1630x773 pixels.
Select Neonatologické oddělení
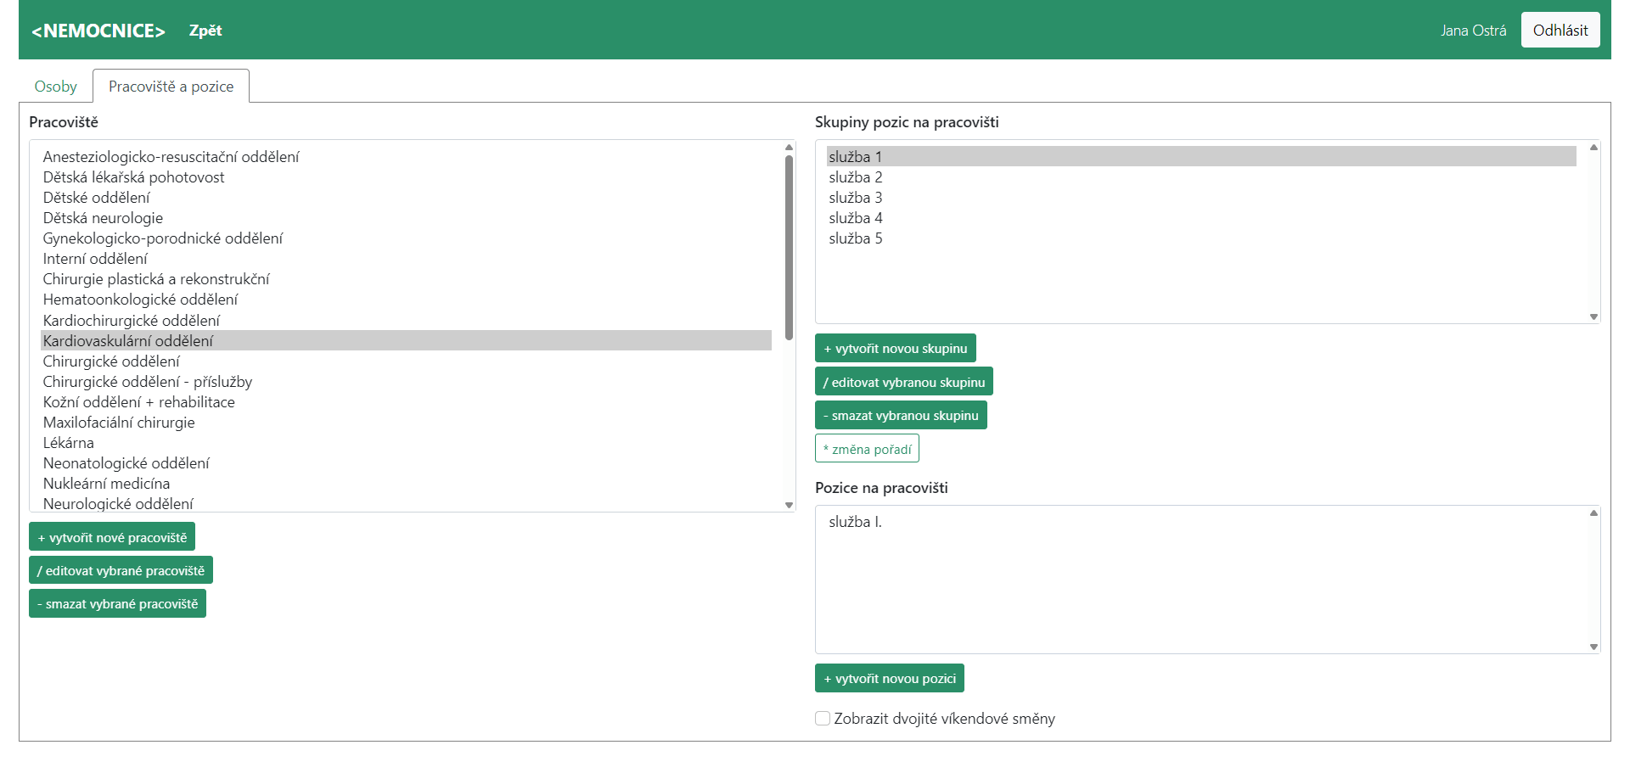[x=407, y=463]
